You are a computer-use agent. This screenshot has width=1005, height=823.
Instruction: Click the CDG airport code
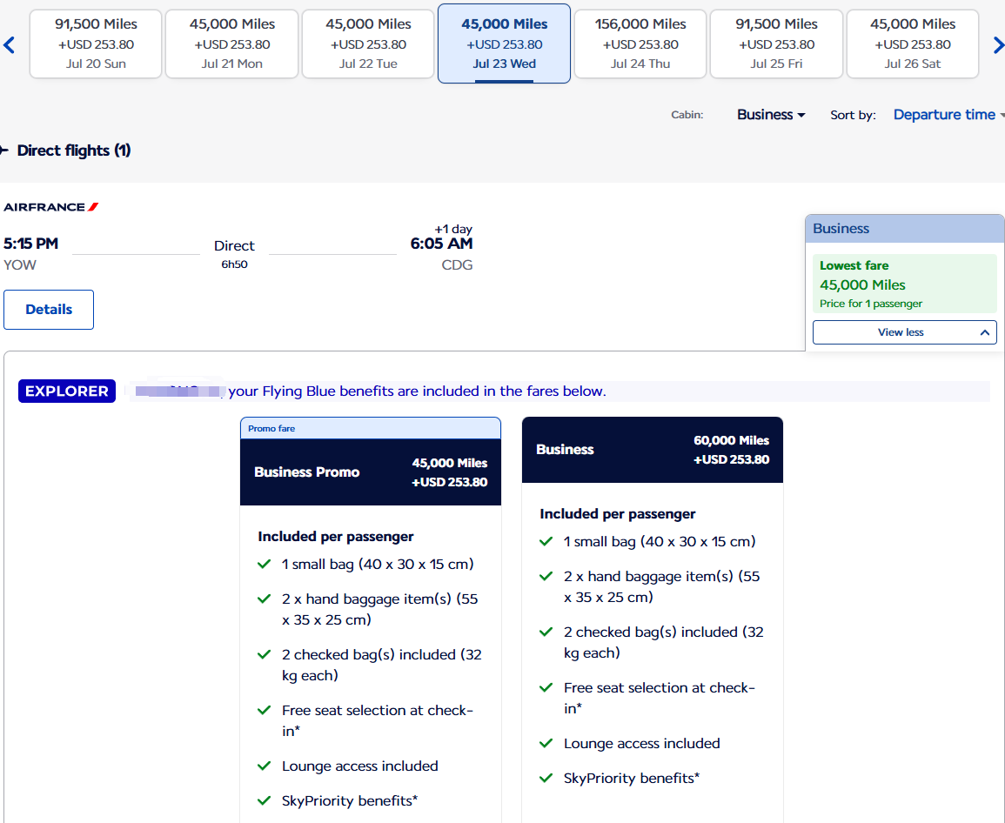[x=457, y=264]
